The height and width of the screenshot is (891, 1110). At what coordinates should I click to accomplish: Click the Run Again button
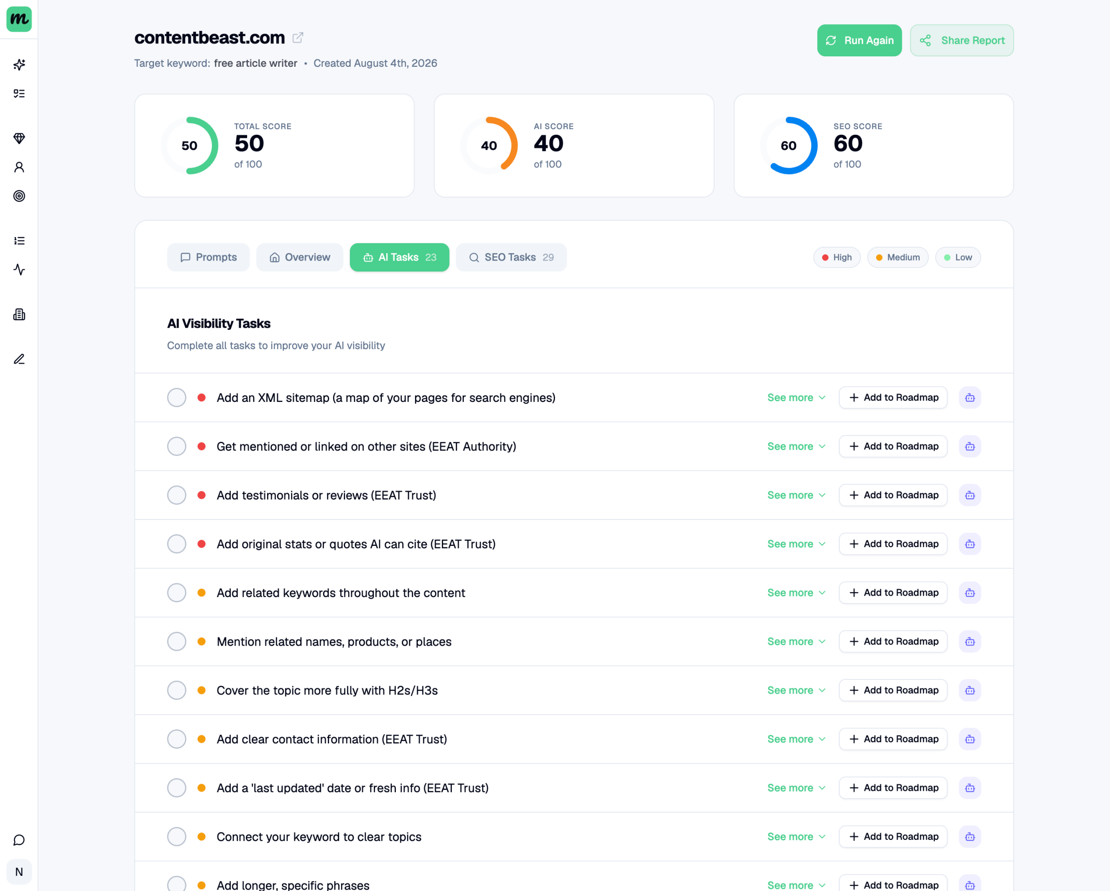pos(859,40)
